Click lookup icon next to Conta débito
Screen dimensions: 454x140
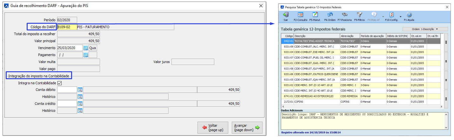tap(80, 90)
